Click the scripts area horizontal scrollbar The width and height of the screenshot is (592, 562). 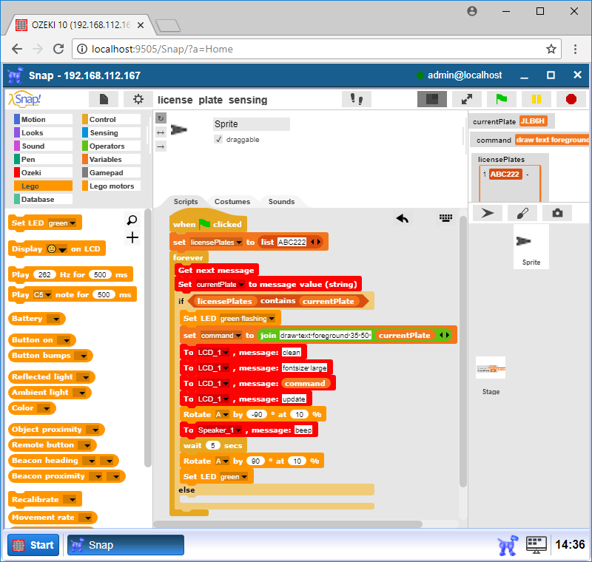tap(288, 524)
